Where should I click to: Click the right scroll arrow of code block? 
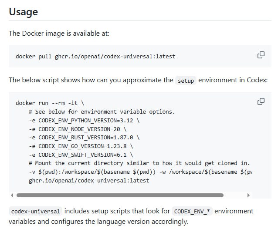(248, 195)
